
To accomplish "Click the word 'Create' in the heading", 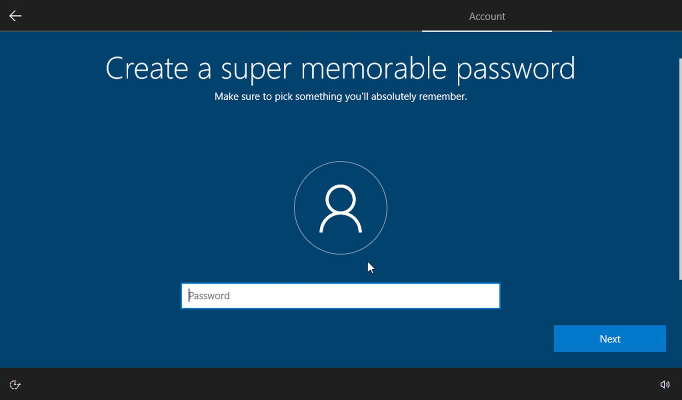I will pos(147,68).
